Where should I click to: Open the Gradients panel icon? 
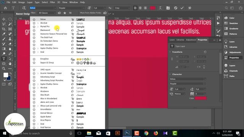tap(226, 29)
